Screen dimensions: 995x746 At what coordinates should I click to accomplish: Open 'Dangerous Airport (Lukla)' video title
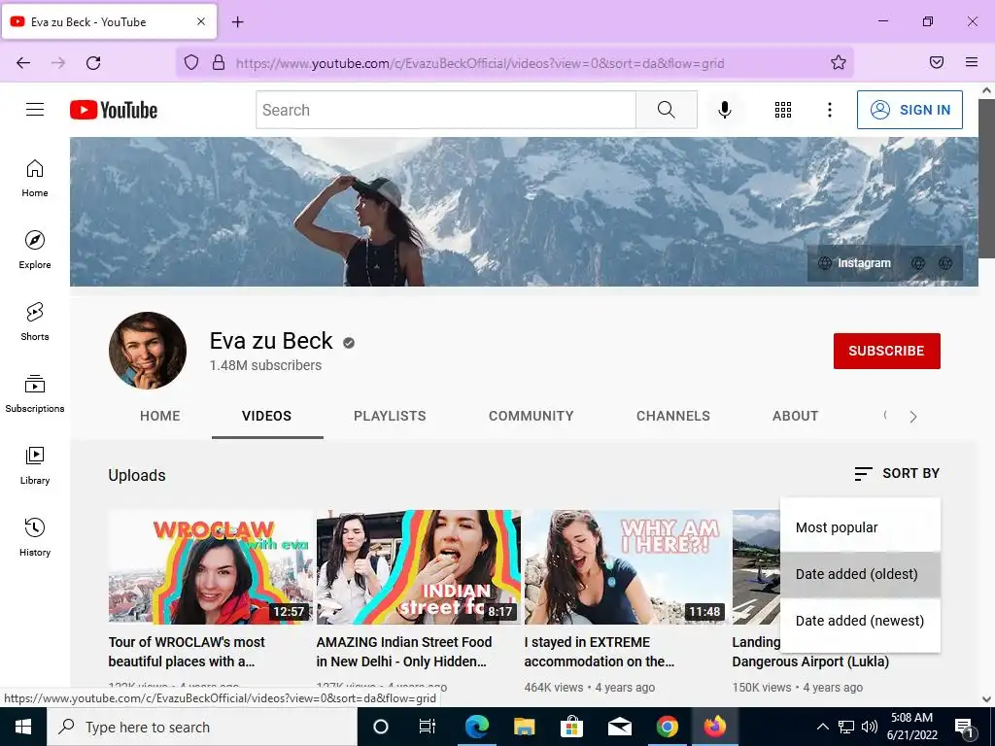tap(810, 661)
